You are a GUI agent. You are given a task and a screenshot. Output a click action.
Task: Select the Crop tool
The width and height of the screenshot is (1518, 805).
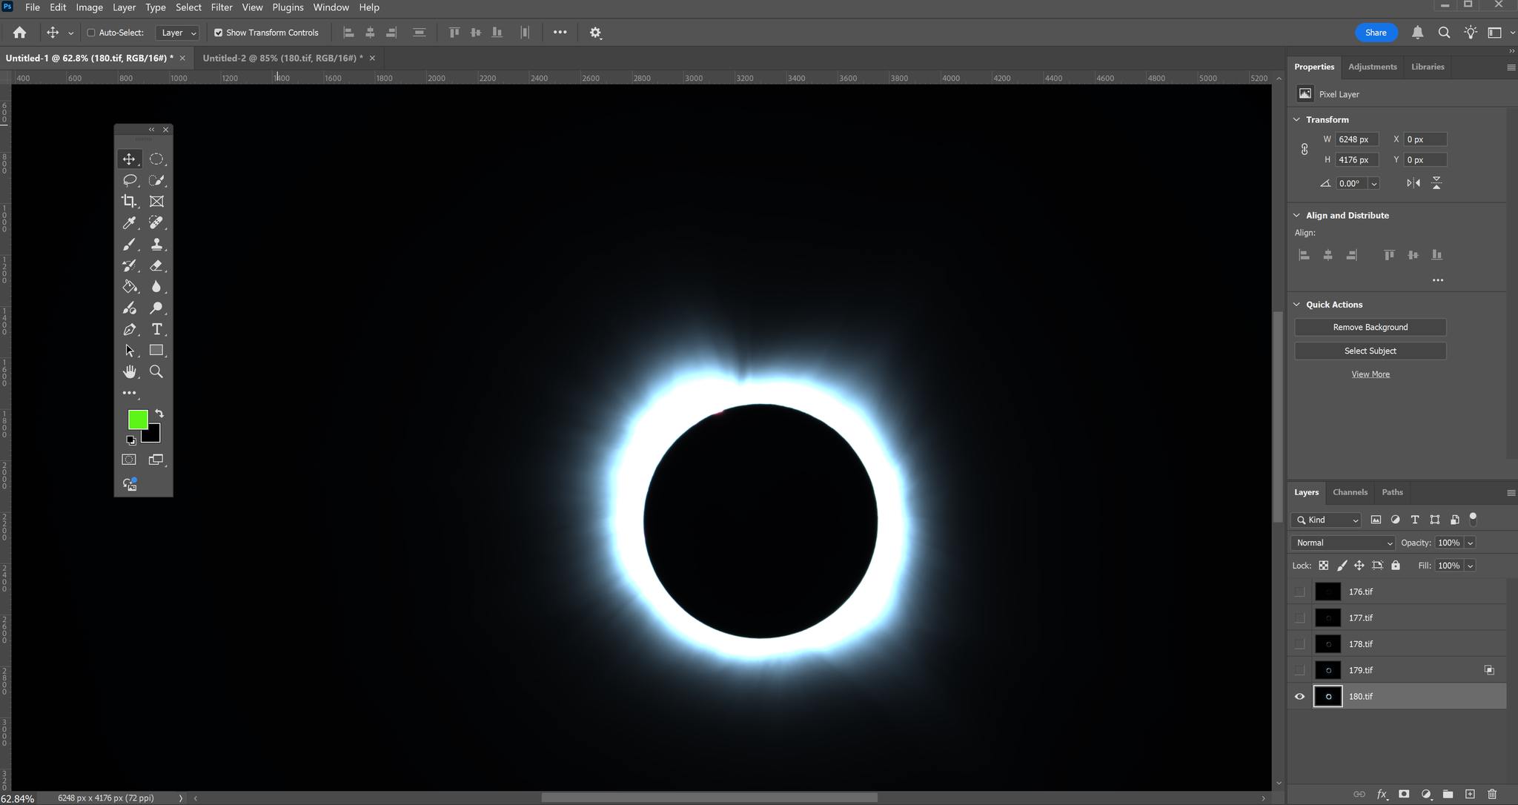pyautogui.click(x=129, y=202)
